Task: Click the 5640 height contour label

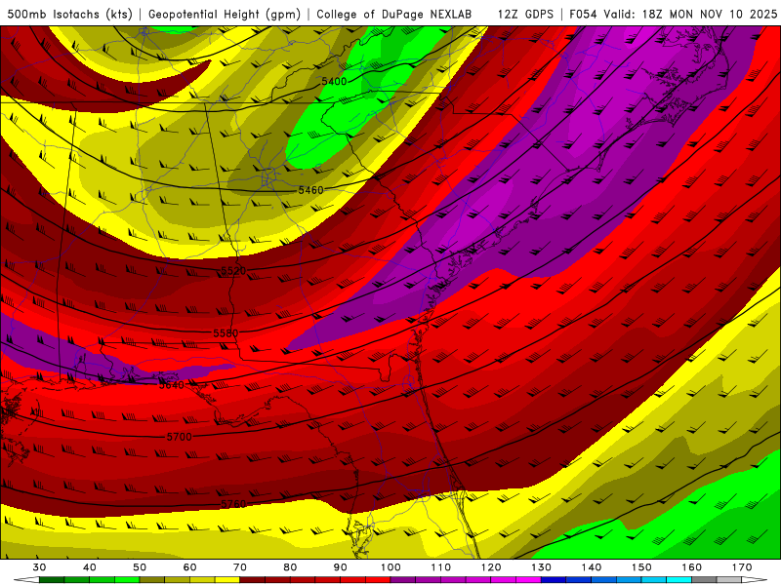Action: click(172, 384)
